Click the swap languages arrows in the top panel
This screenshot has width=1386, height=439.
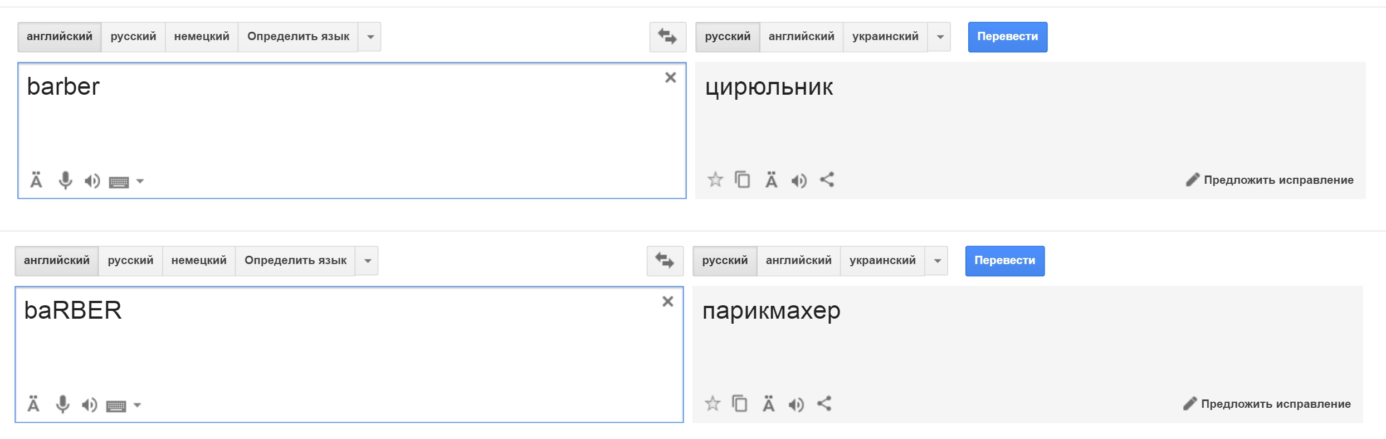click(667, 36)
